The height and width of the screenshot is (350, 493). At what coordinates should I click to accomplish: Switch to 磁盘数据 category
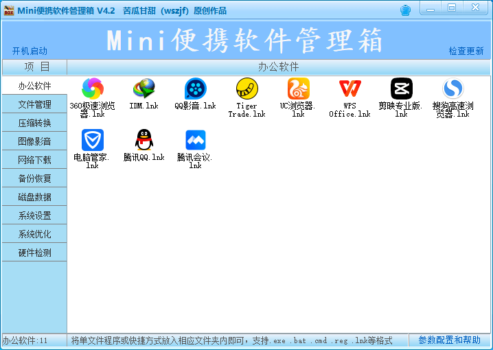point(34,197)
